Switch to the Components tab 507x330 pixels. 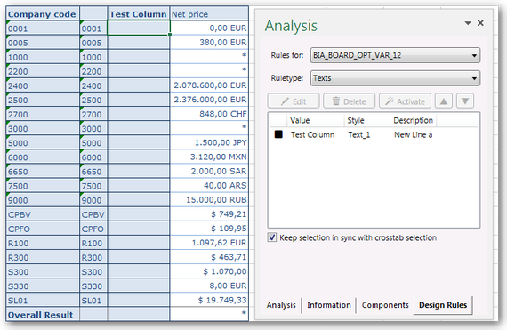pyautogui.click(x=385, y=305)
